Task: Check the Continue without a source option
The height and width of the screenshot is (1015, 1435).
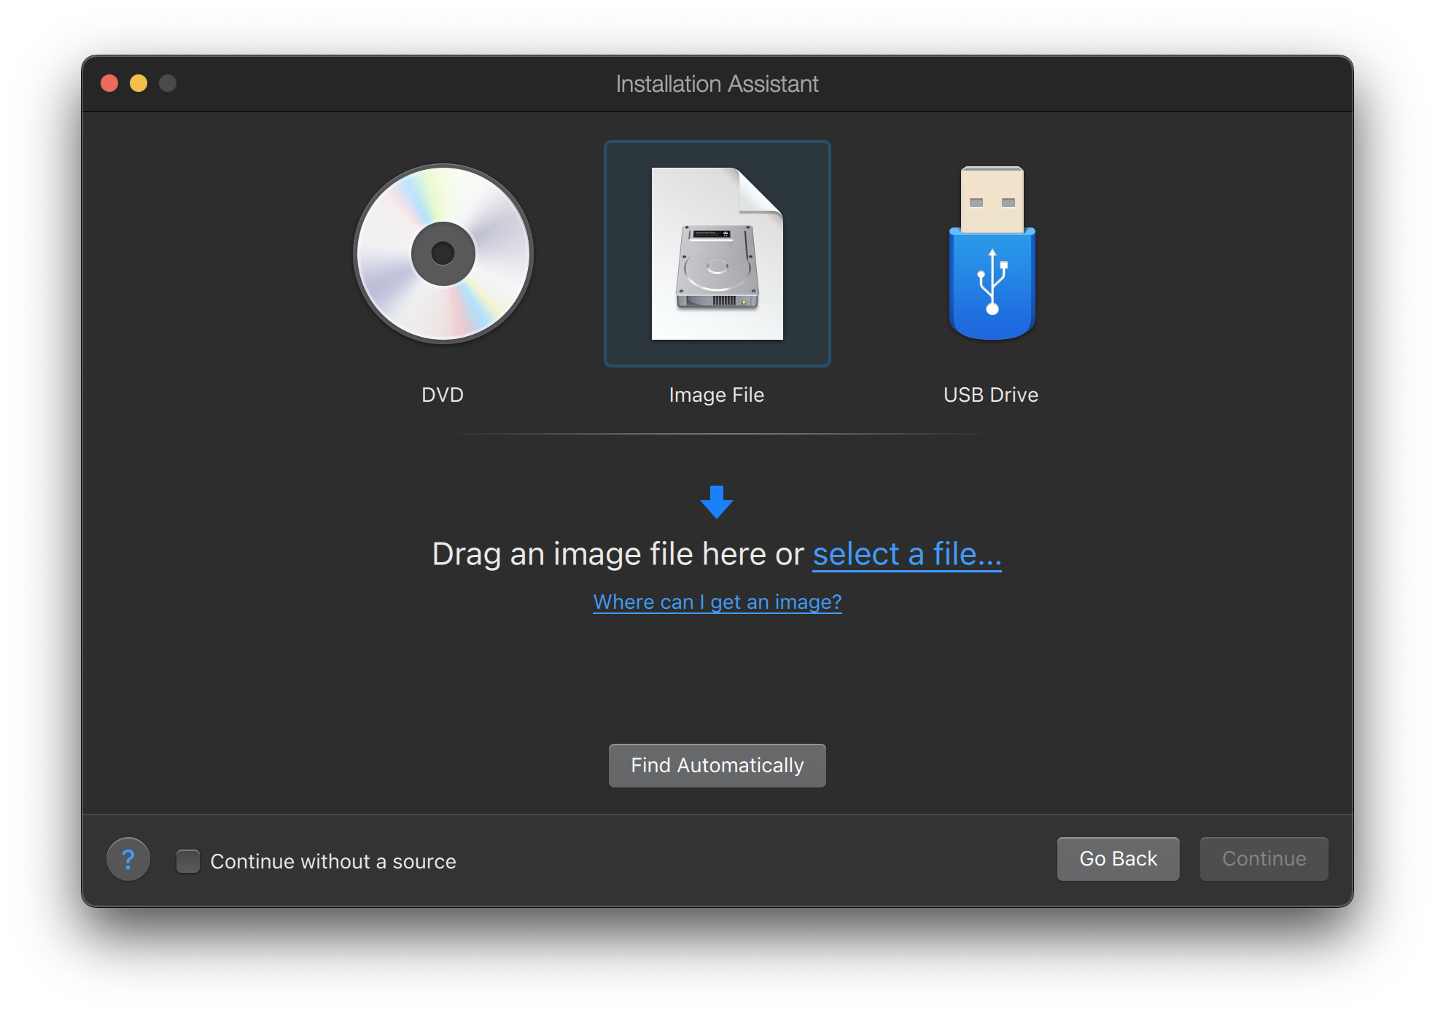Action: 189,859
